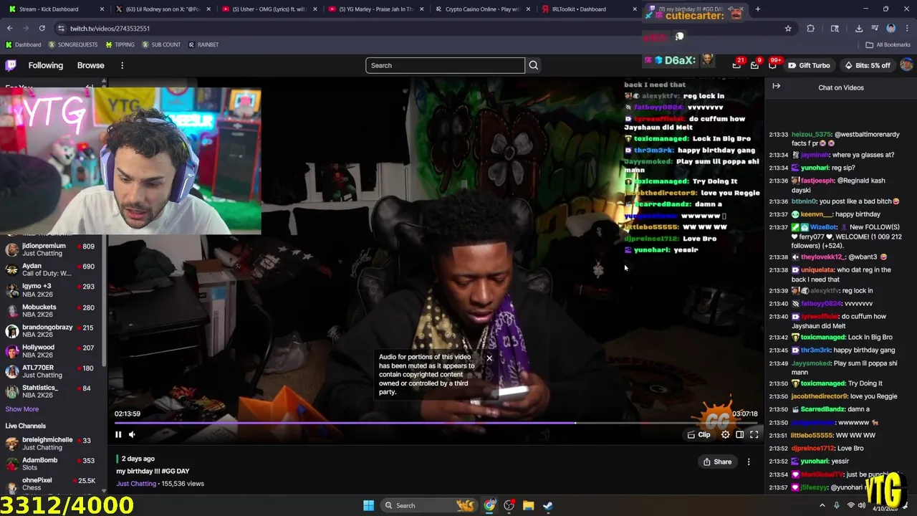Image resolution: width=917 pixels, height=516 pixels.
Task: Open the SUB COUNT bookmark
Action: [x=161, y=44]
